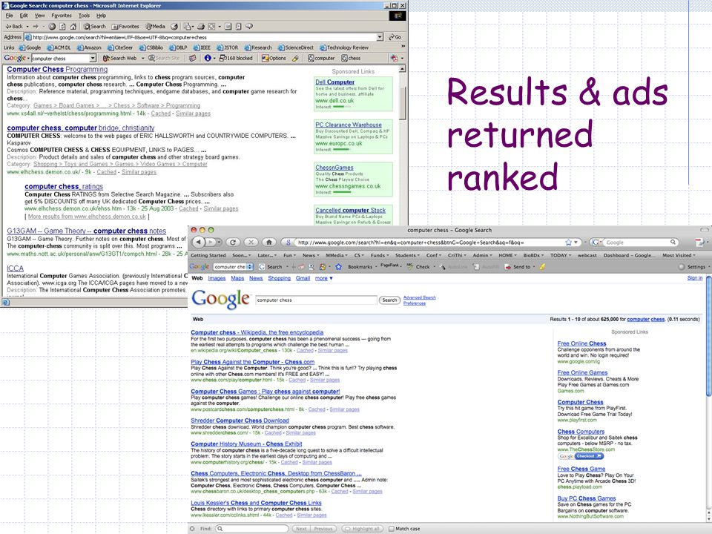712x534 pixels.
Task: Open the 'MMedia' bookmarks folder in Firefox
Action: (x=337, y=256)
